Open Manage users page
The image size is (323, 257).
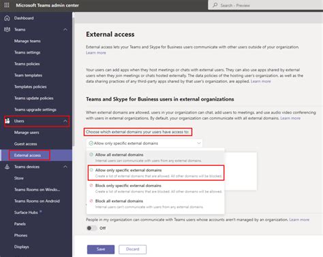pos(27,133)
